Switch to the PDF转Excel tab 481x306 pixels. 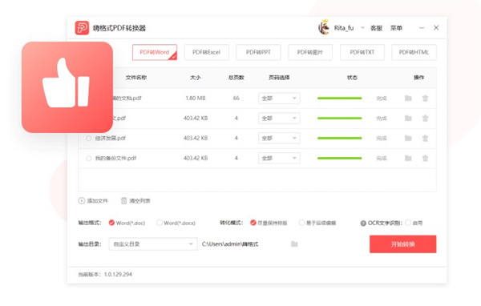tap(207, 52)
